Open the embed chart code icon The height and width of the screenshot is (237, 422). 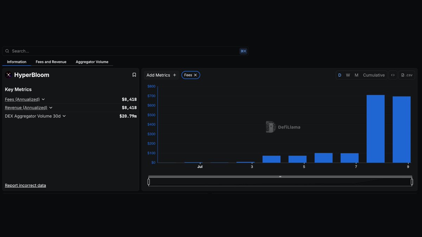(x=393, y=75)
